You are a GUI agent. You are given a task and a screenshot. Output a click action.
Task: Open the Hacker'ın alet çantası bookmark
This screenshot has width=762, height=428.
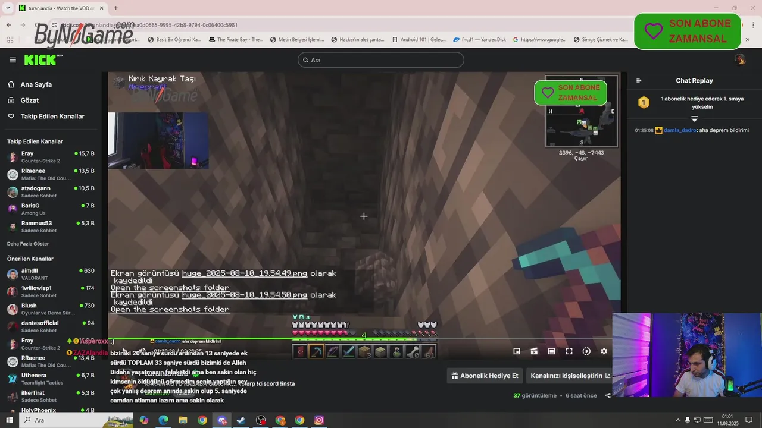pos(357,40)
